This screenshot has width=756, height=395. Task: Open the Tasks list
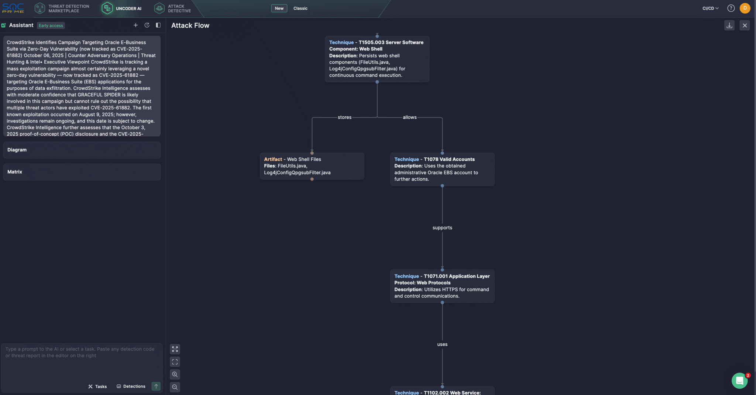point(97,386)
